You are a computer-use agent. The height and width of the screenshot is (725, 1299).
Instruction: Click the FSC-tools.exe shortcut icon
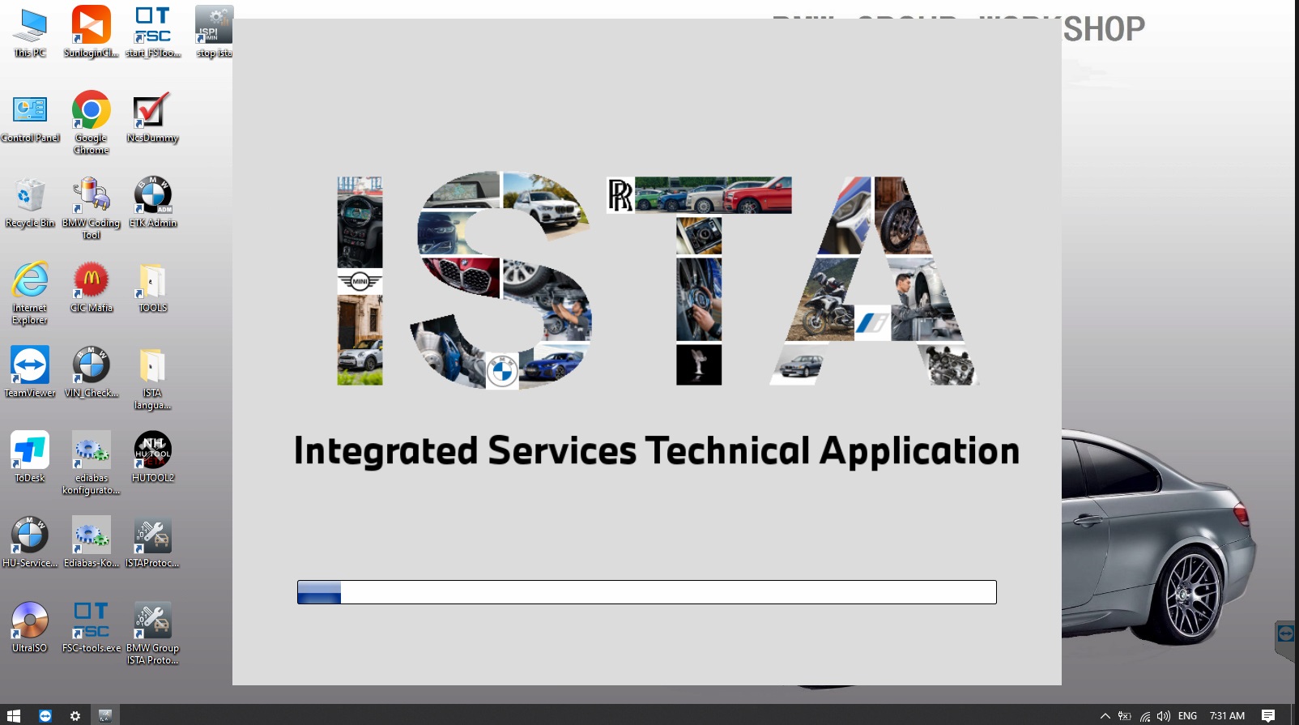click(92, 628)
